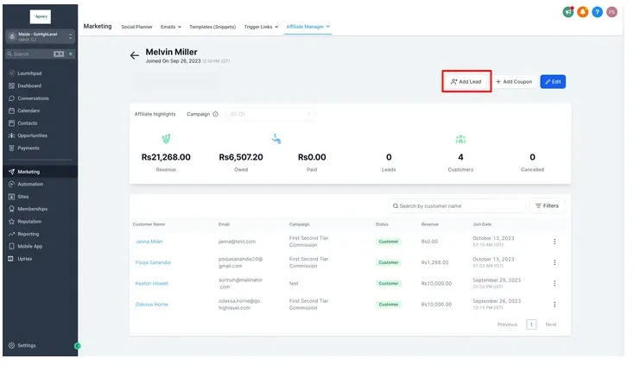634x365 pixels.
Task: Click the Sites sidebar icon
Action: tap(11, 197)
